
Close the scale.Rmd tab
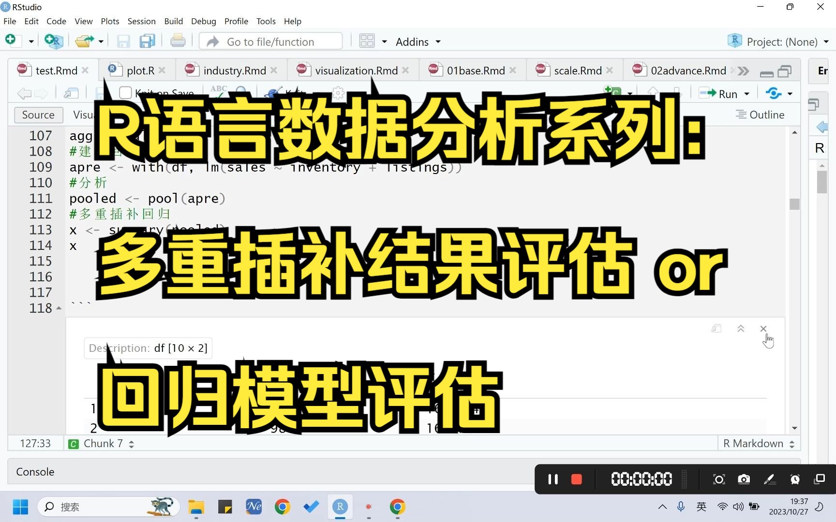pyautogui.click(x=610, y=70)
